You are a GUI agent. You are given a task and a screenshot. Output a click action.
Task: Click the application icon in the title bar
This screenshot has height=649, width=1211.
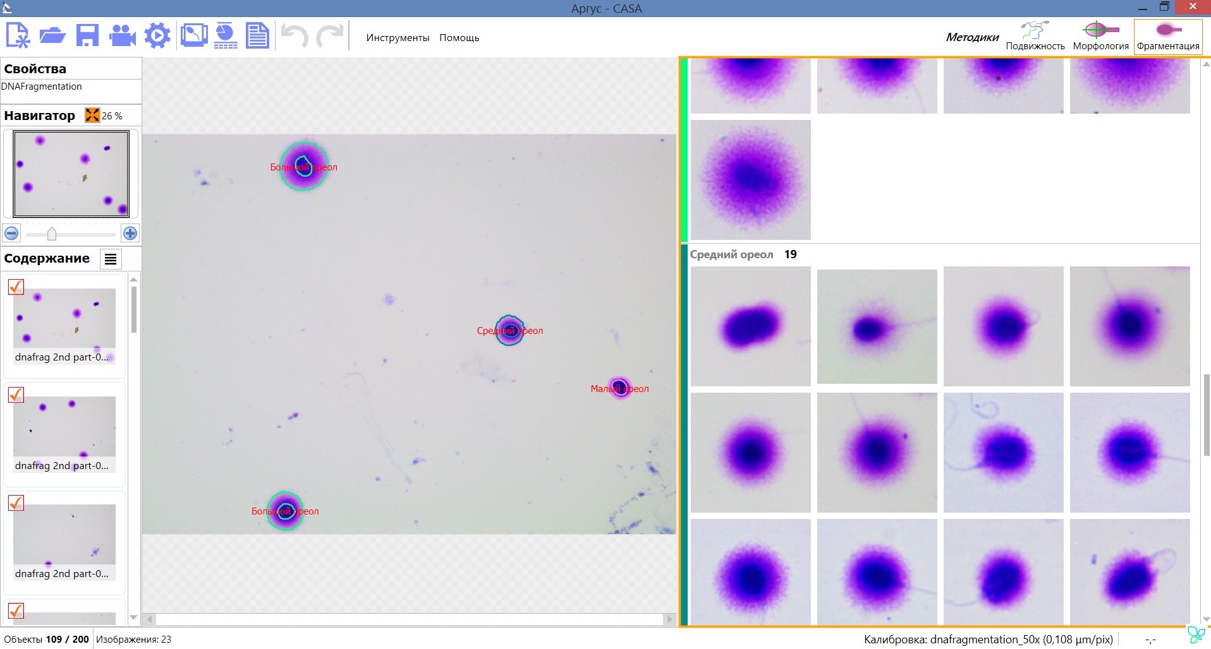click(x=7, y=8)
